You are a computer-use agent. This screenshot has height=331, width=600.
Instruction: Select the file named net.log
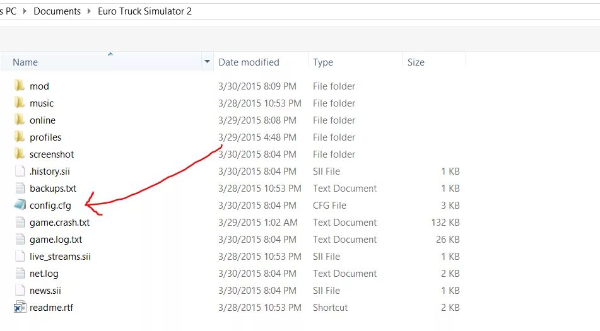coord(44,273)
